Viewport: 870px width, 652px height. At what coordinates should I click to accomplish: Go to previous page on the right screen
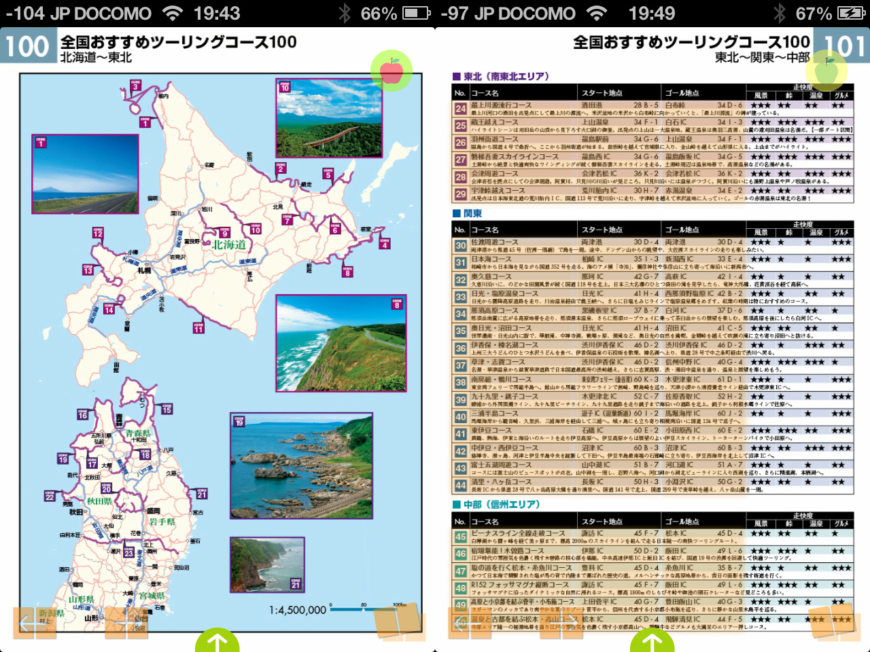[x=469, y=623]
